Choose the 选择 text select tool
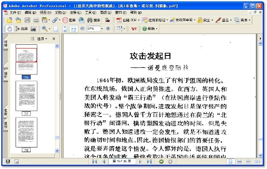 pyautogui.click(x=21, y=29)
